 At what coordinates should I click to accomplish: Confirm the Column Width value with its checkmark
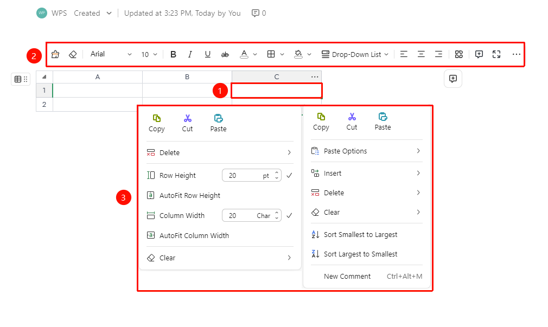point(289,215)
